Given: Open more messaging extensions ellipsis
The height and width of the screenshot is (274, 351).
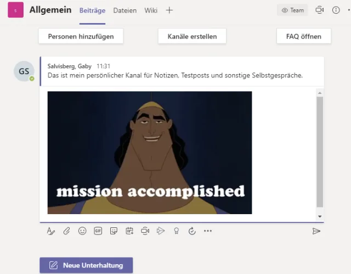Looking at the screenshot, I should (208, 231).
